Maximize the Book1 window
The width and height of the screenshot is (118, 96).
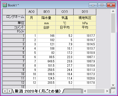(x=102, y=5)
